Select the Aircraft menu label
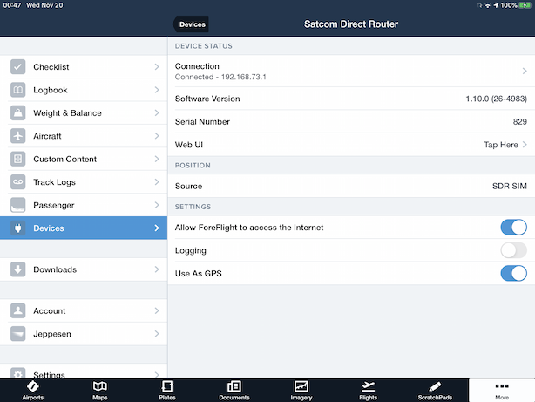The image size is (535, 402). pyautogui.click(x=47, y=136)
